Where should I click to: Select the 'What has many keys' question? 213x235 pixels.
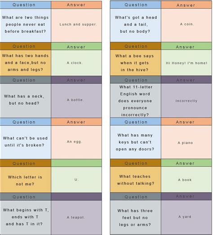[x=136, y=142]
